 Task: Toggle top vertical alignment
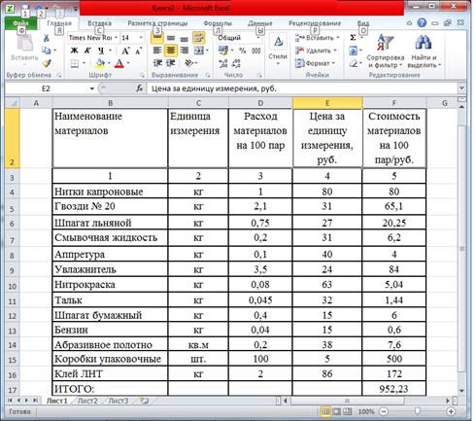(x=157, y=38)
